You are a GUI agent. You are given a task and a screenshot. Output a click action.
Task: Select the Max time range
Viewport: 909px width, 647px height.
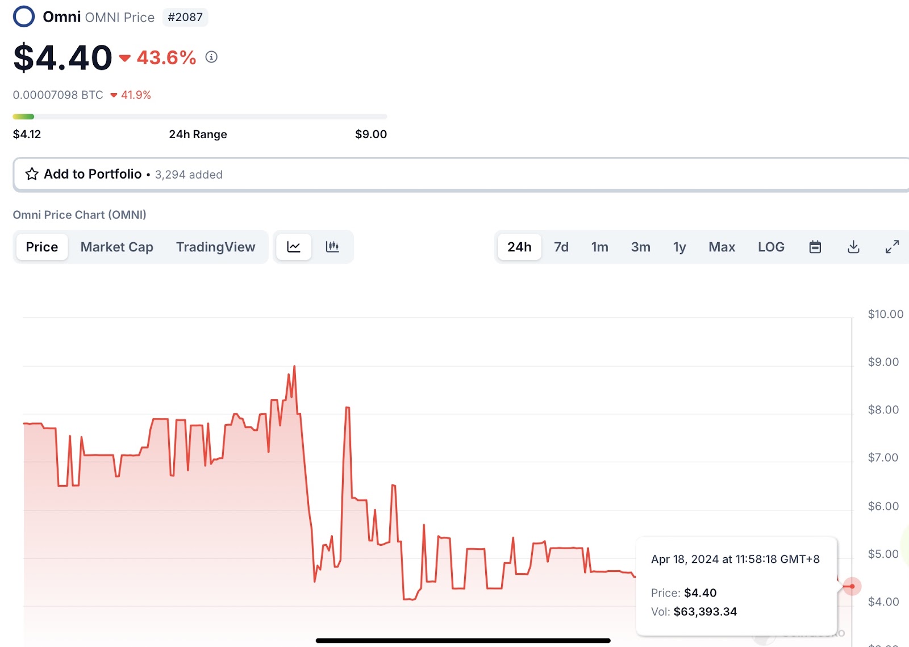point(722,247)
